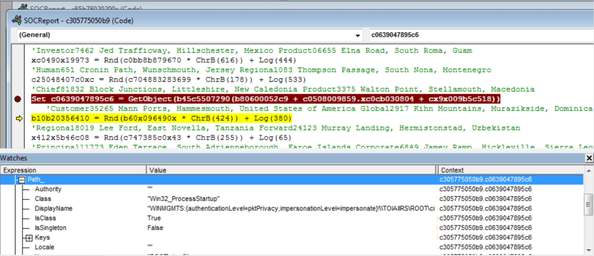Click the Expression column header
The width and height of the screenshot is (594, 256).
point(73,170)
